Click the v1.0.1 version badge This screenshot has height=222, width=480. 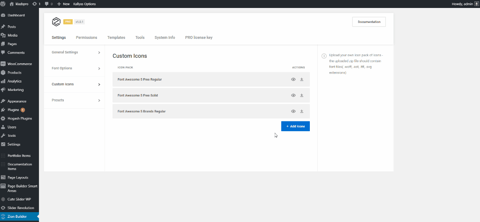tap(79, 22)
